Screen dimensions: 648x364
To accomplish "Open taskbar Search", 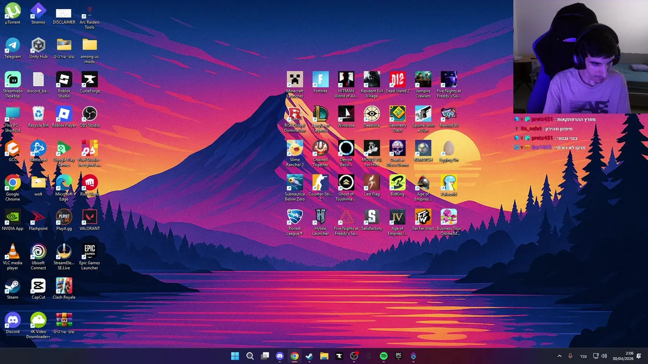I will coord(250,356).
